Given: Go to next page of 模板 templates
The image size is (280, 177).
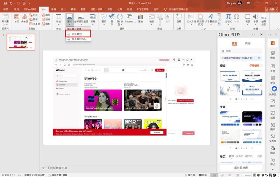Looking at the screenshot, I should pyautogui.click(x=252, y=99).
